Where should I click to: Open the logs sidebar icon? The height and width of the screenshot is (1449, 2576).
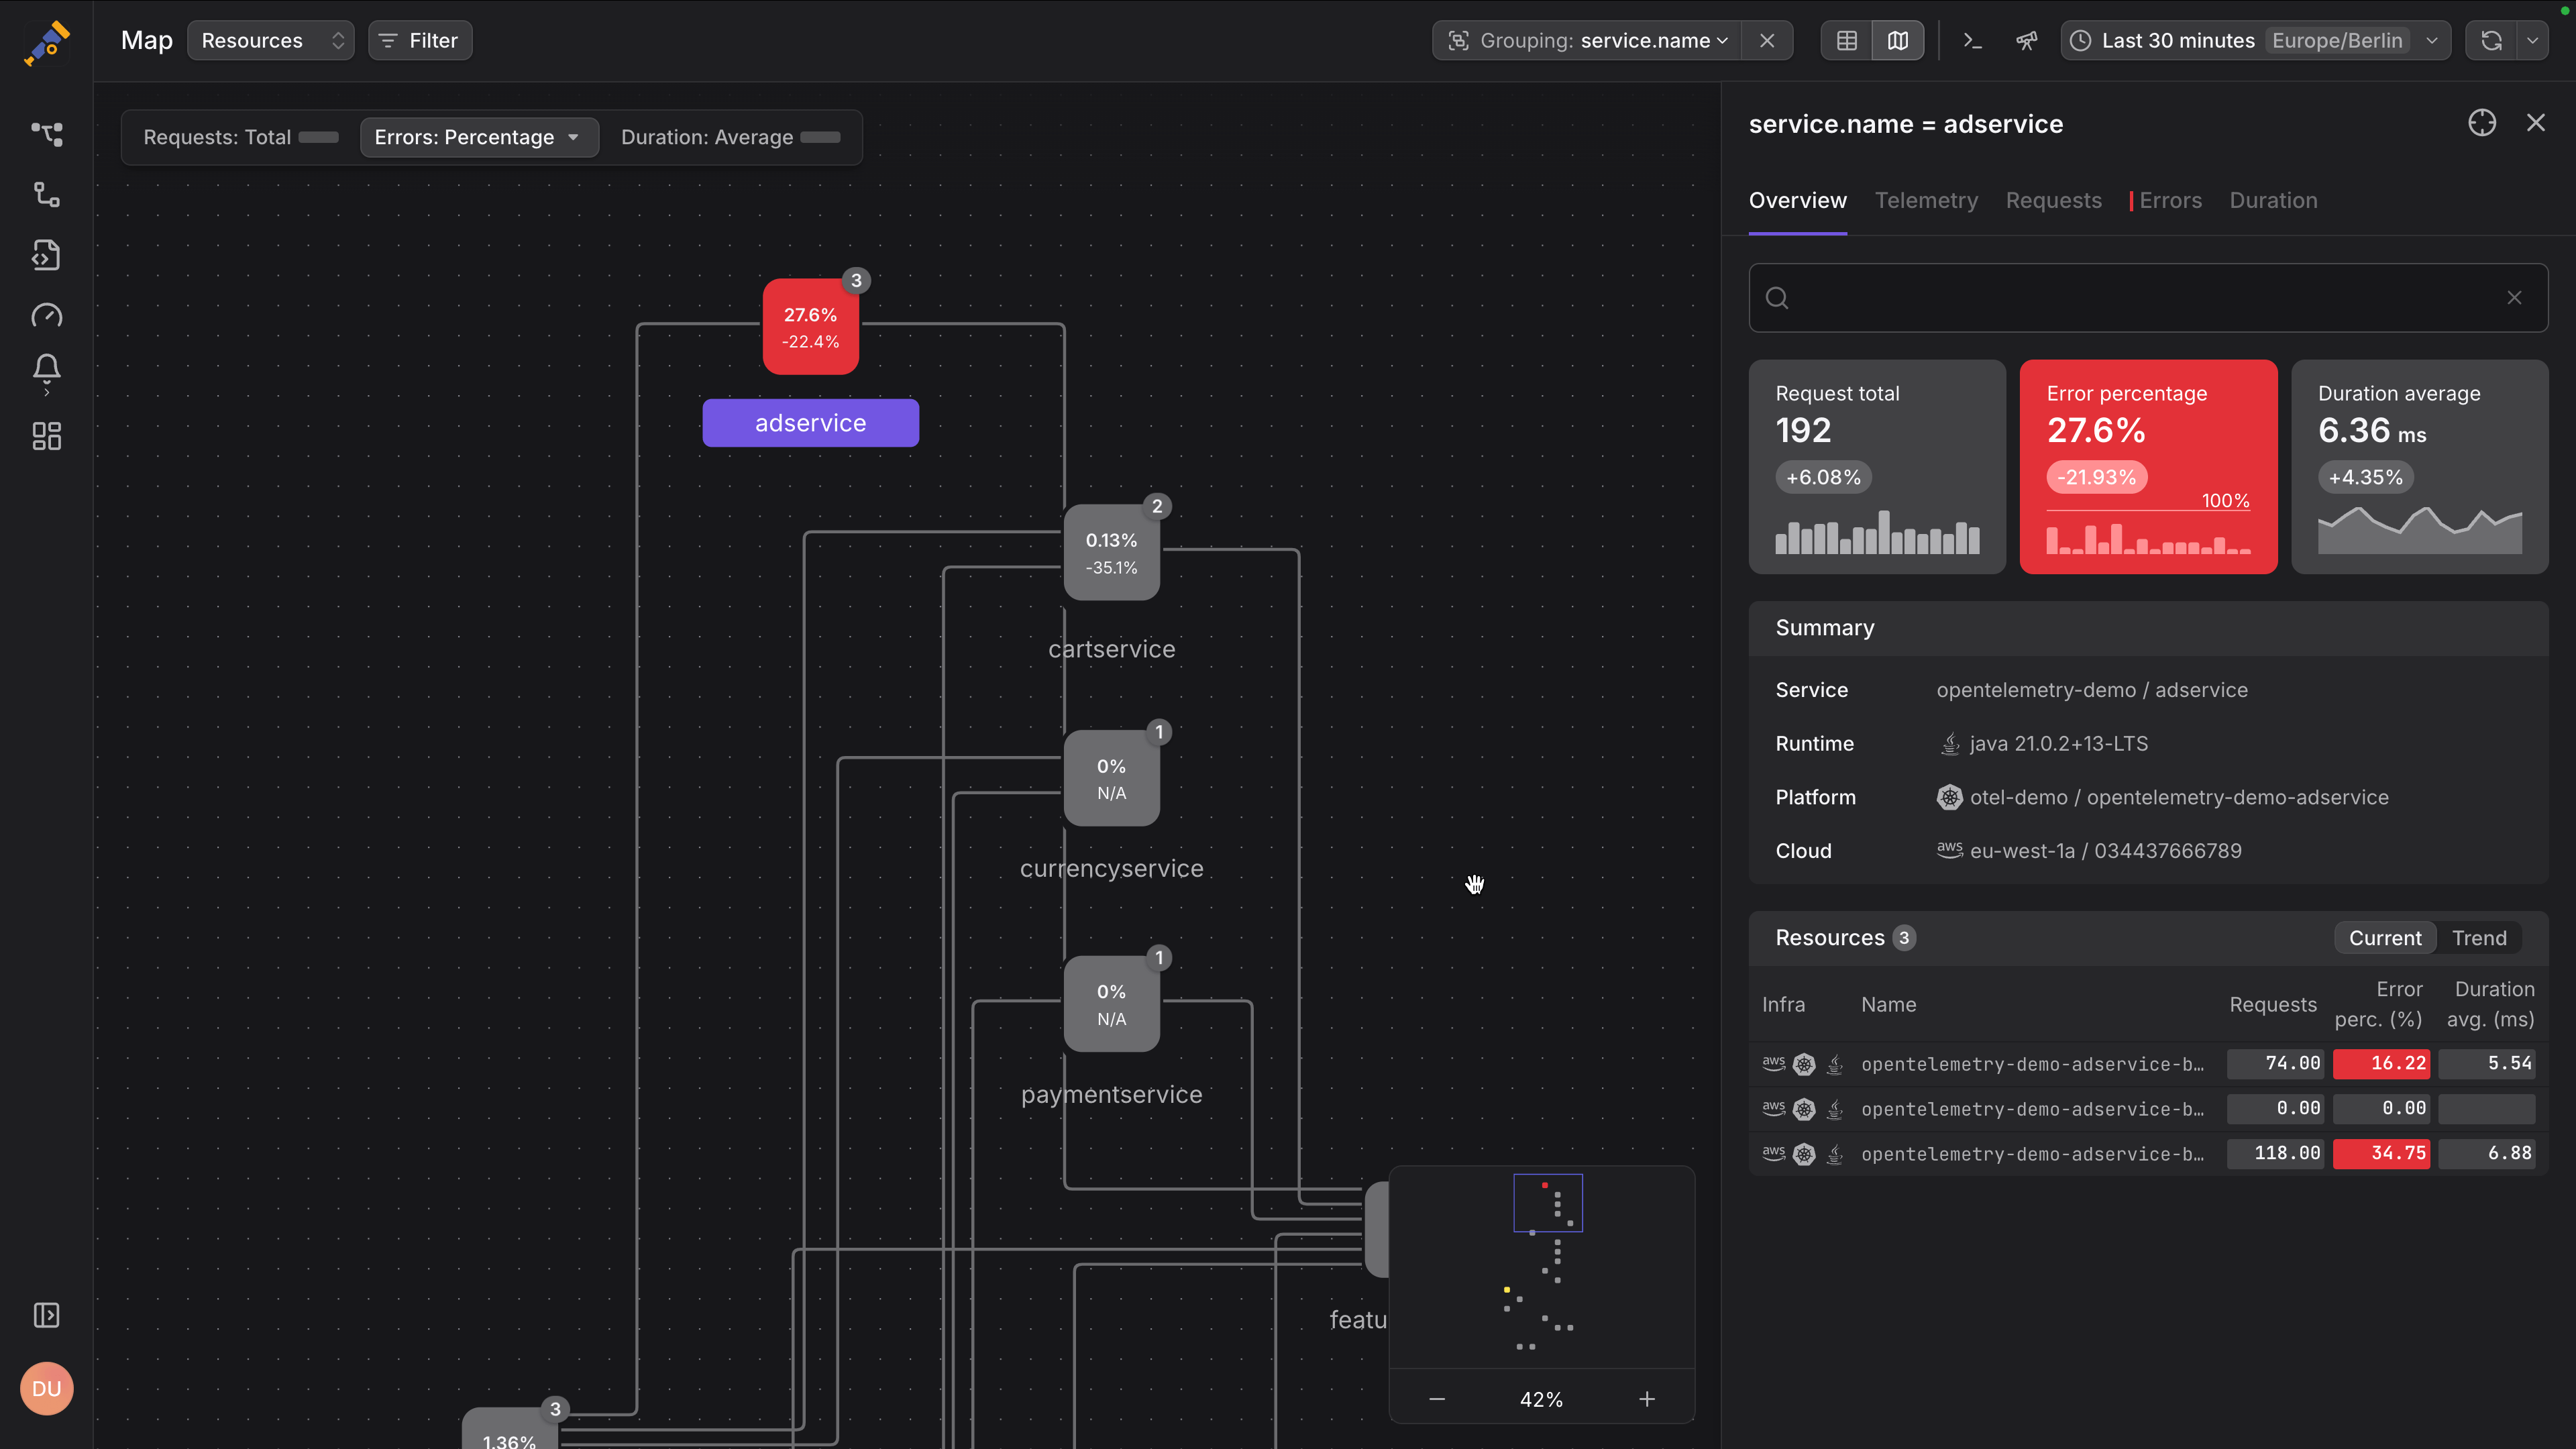(46, 255)
